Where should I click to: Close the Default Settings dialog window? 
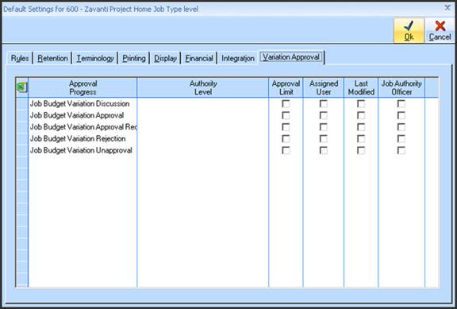[447, 8]
